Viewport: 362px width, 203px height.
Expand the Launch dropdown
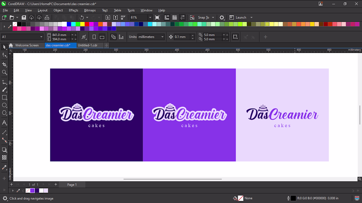pos(251,17)
